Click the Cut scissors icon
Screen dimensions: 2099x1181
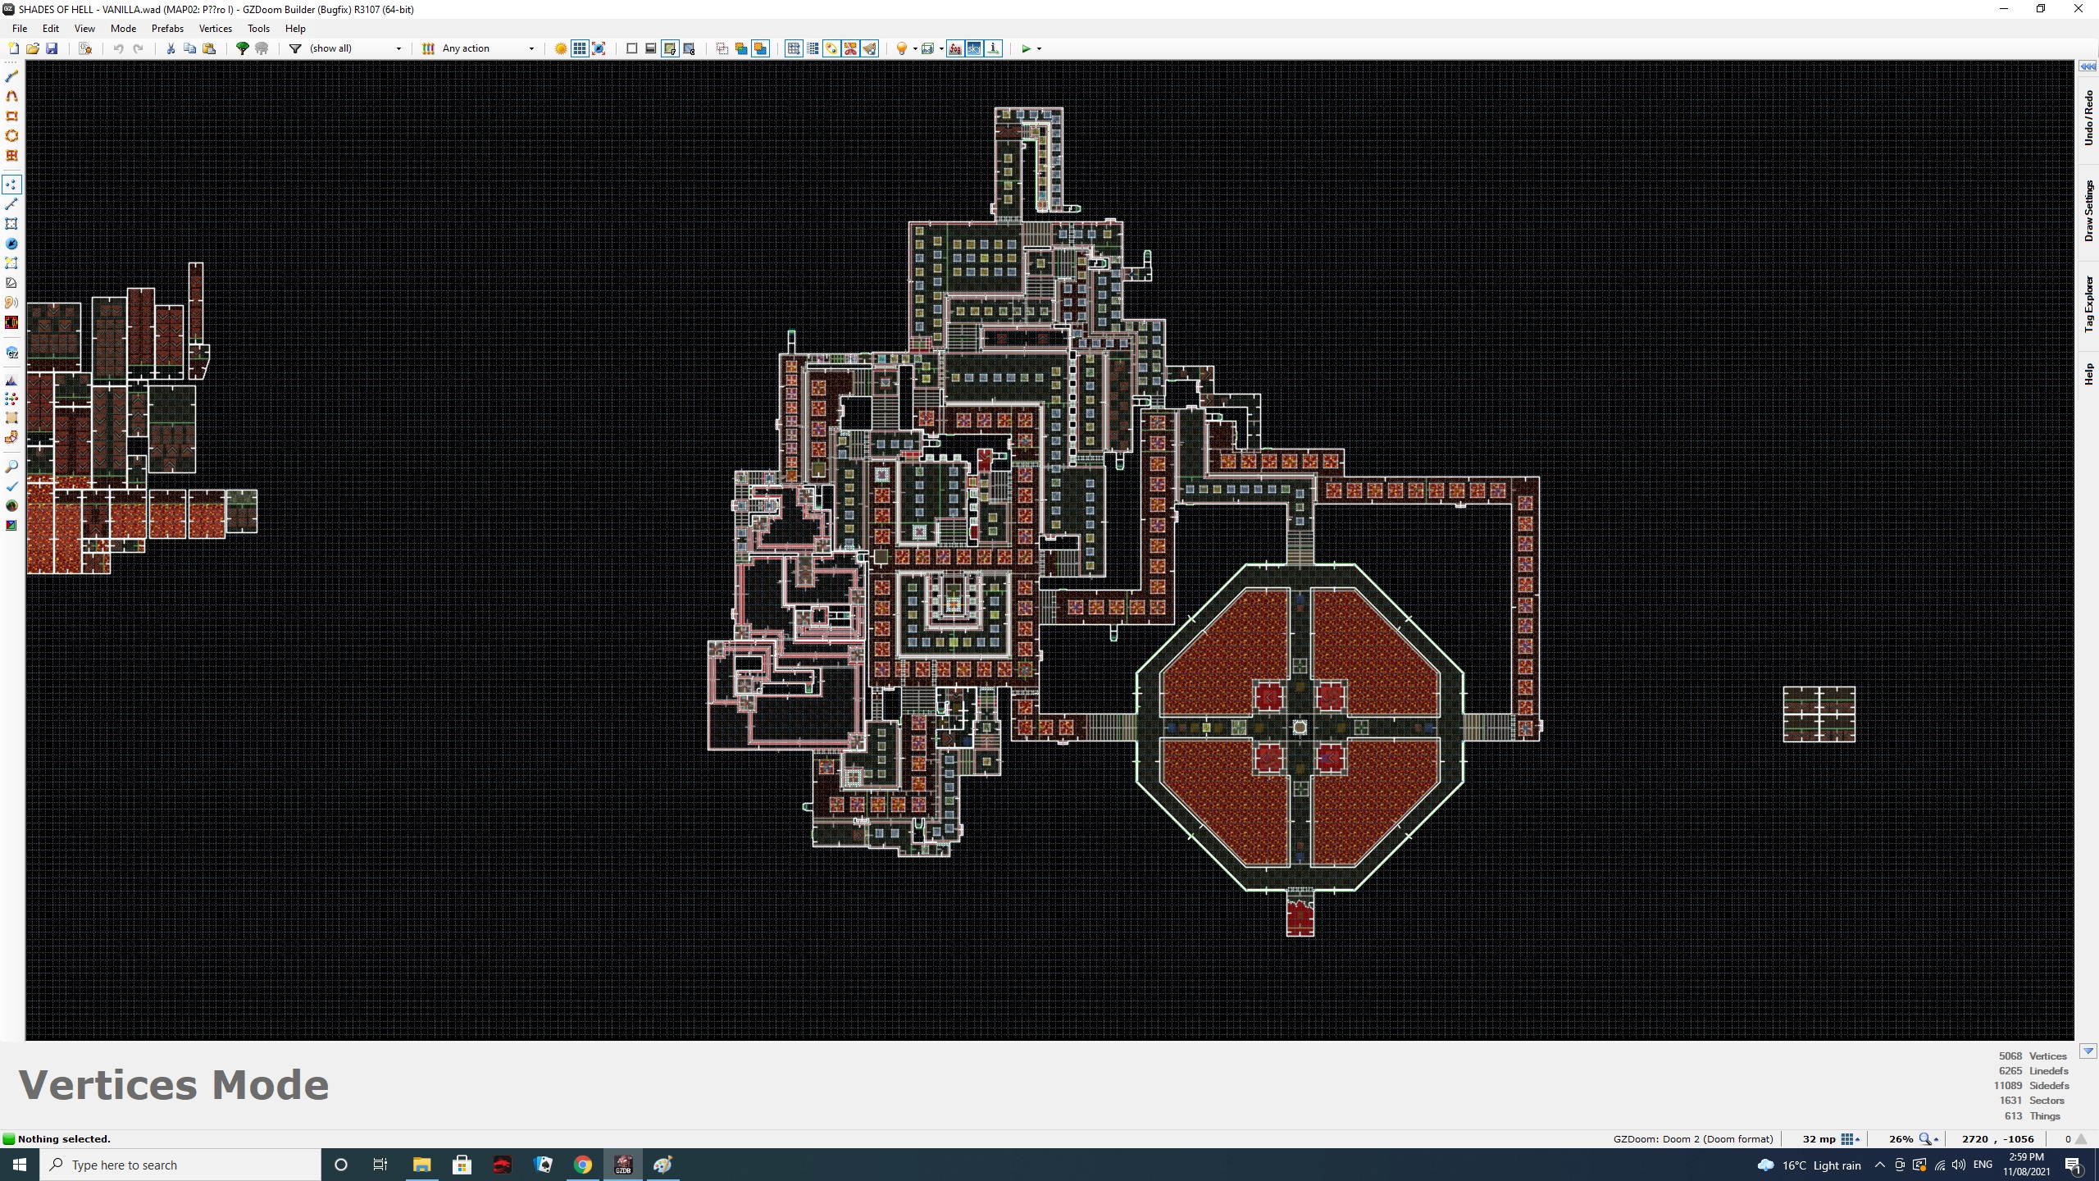pos(171,48)
